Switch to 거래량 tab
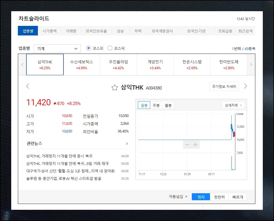The width and height of the screenshot is (274, 221). pyautogui.click(x=71, y=31)
